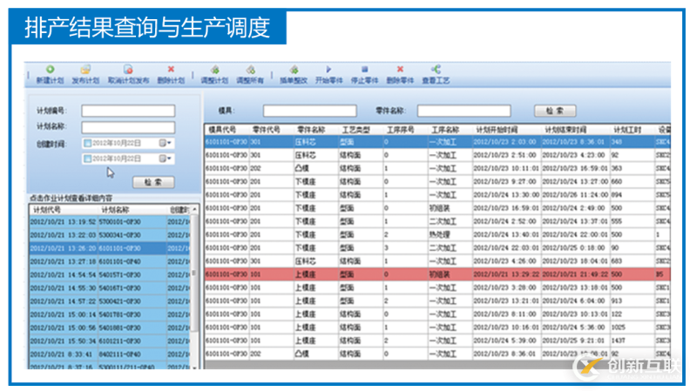Image resolution: width=690 pixels, height=392 pixels.
Task: Click the row with 计划工时 1025
Action: (x=437, y=328)
